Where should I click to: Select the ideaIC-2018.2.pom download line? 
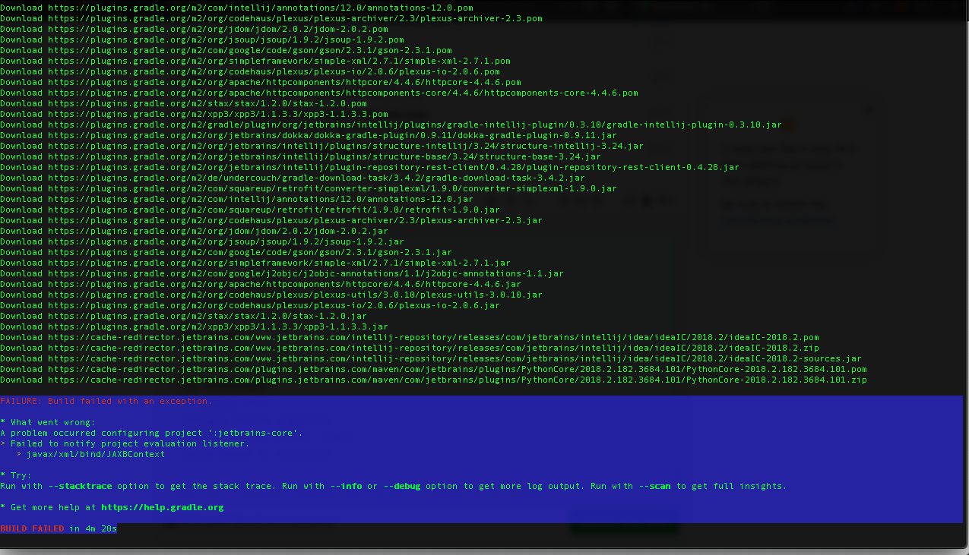click(x=410, y=337)
